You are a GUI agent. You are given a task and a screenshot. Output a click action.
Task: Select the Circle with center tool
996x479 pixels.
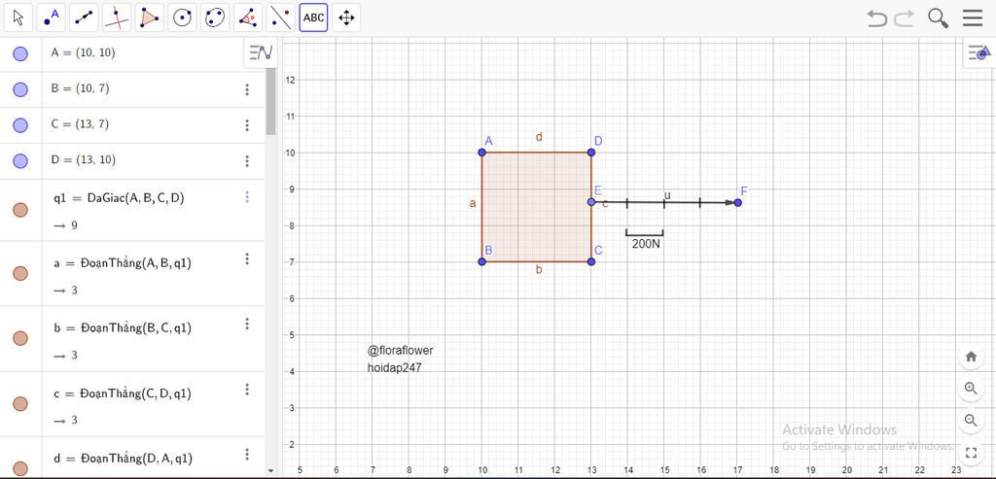pos(182,17)
